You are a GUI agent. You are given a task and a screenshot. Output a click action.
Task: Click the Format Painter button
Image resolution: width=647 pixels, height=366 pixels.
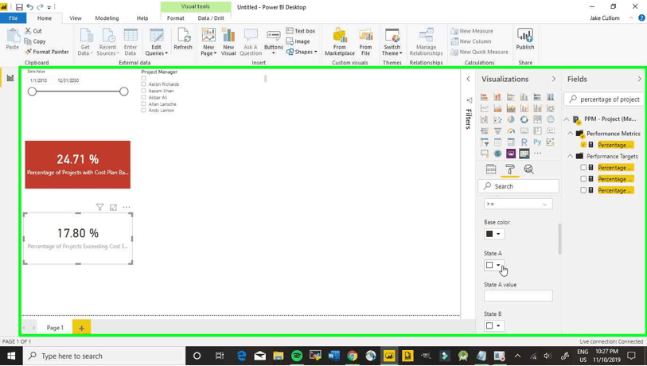click(x=47, y=52)
